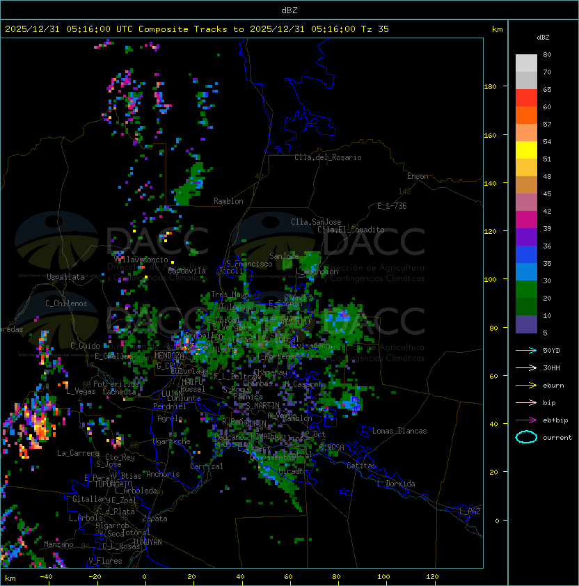The width and height of the screenshot is (579, 586).
Task: Click the 'eburn' legend label
Action: tap(553, 386)
